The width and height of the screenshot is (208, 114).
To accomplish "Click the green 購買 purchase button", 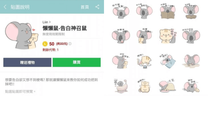I will [x=76, y=62].
